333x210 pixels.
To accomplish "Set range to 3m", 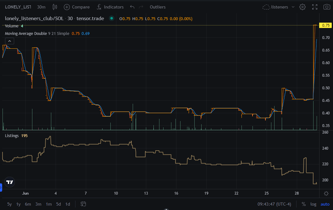I will (x=38, y=204).
